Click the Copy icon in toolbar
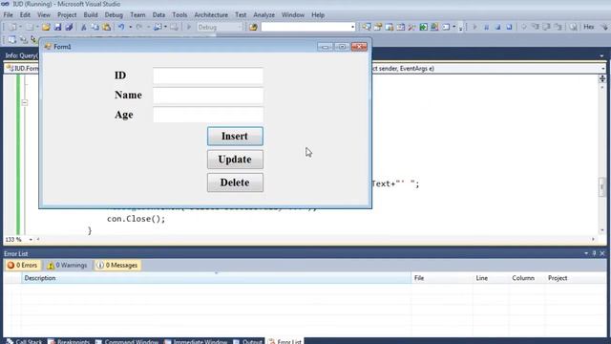Image resolution: width=611 pixels, height=344 pixels. coord(95,27)
